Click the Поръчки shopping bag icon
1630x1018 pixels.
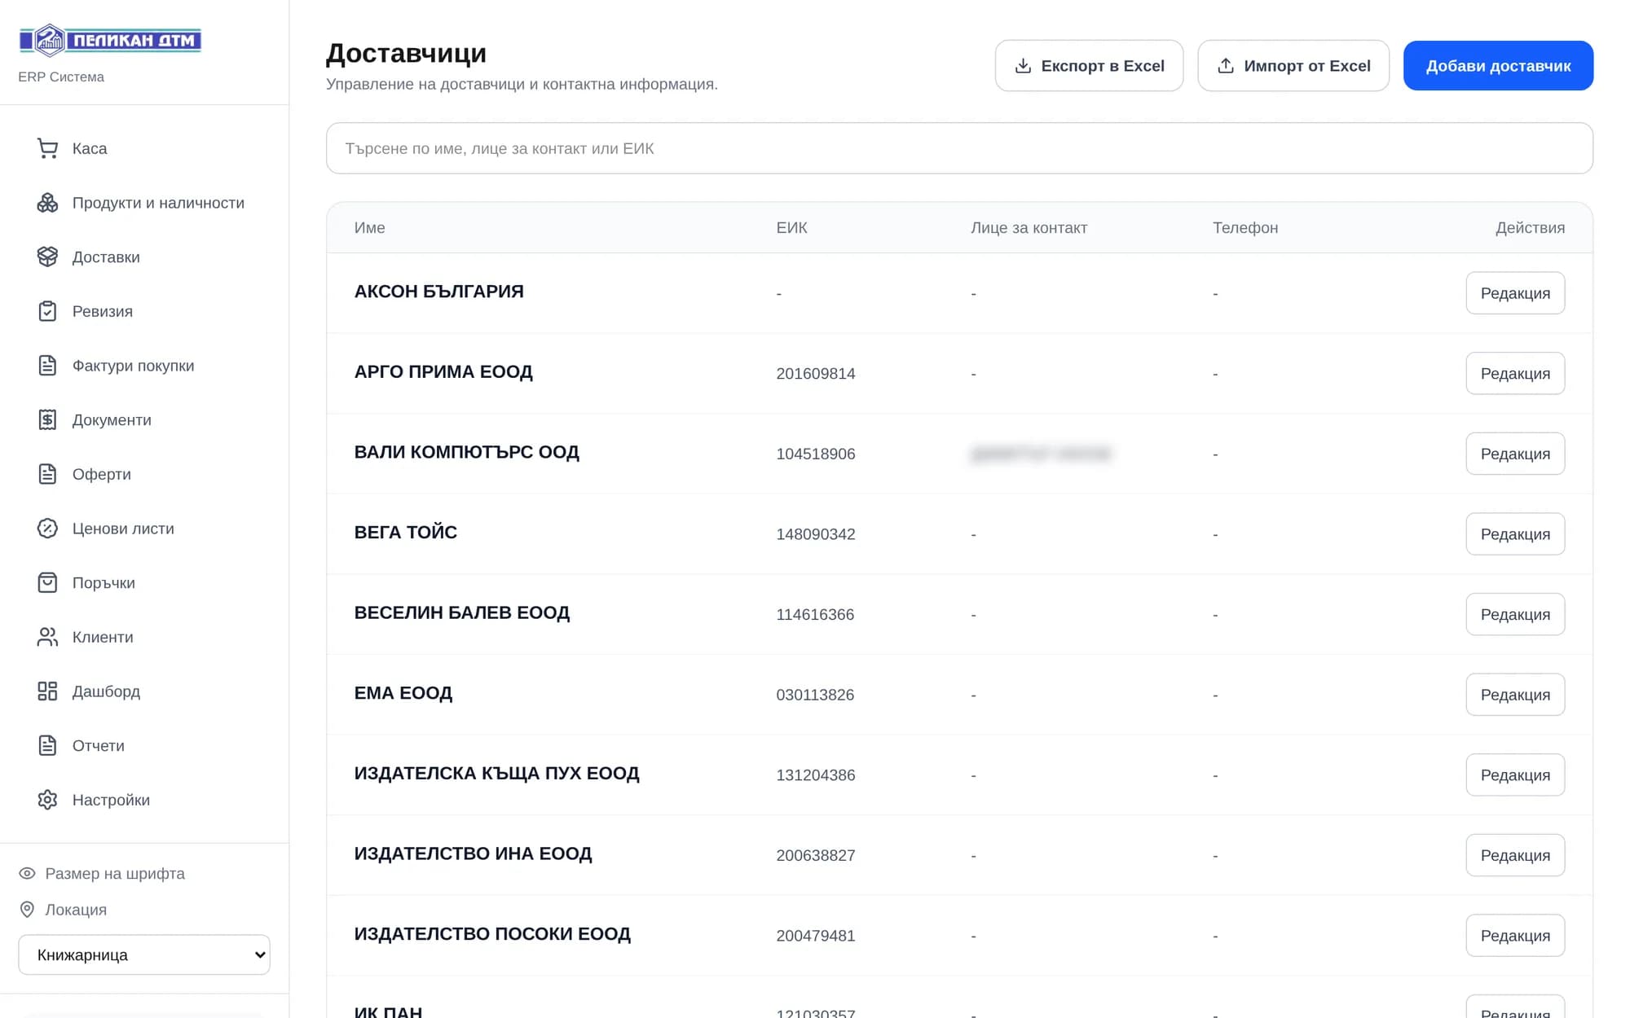(x=47, y=583)
